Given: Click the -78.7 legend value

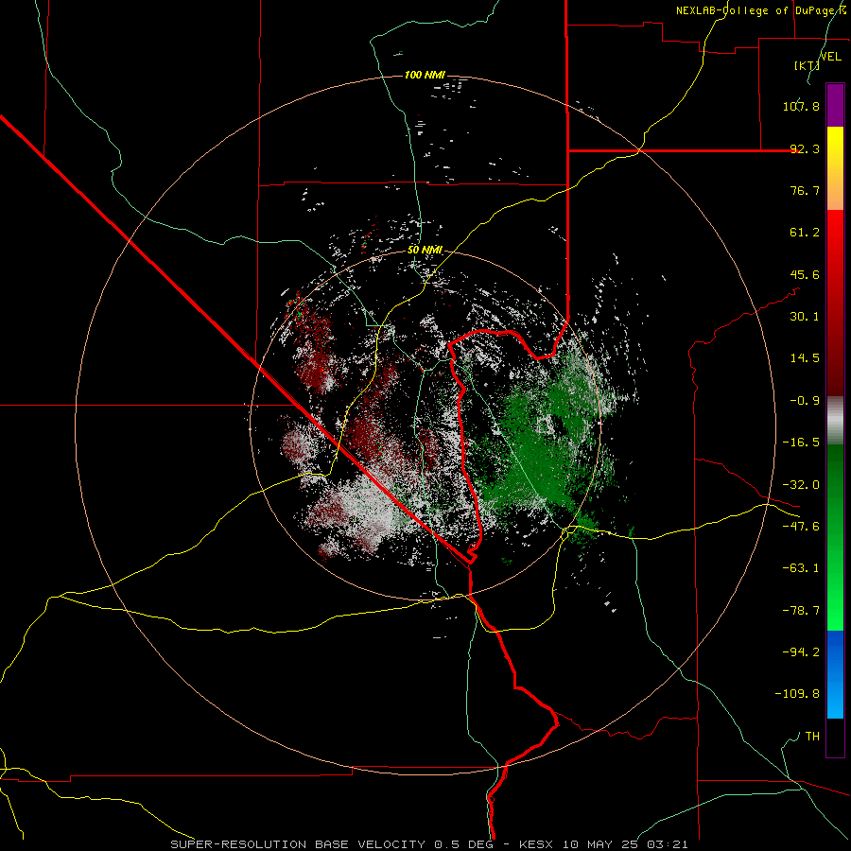Looking at the screenshot, I should point(801,611).
